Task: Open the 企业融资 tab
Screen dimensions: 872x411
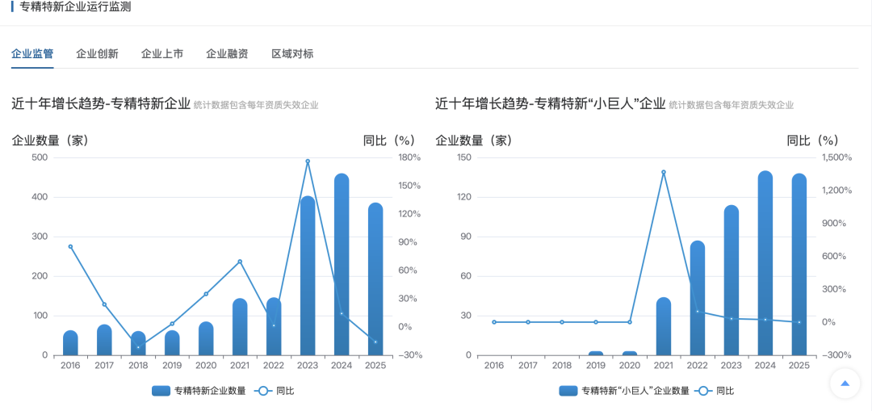Action: [x=227, y=54]
